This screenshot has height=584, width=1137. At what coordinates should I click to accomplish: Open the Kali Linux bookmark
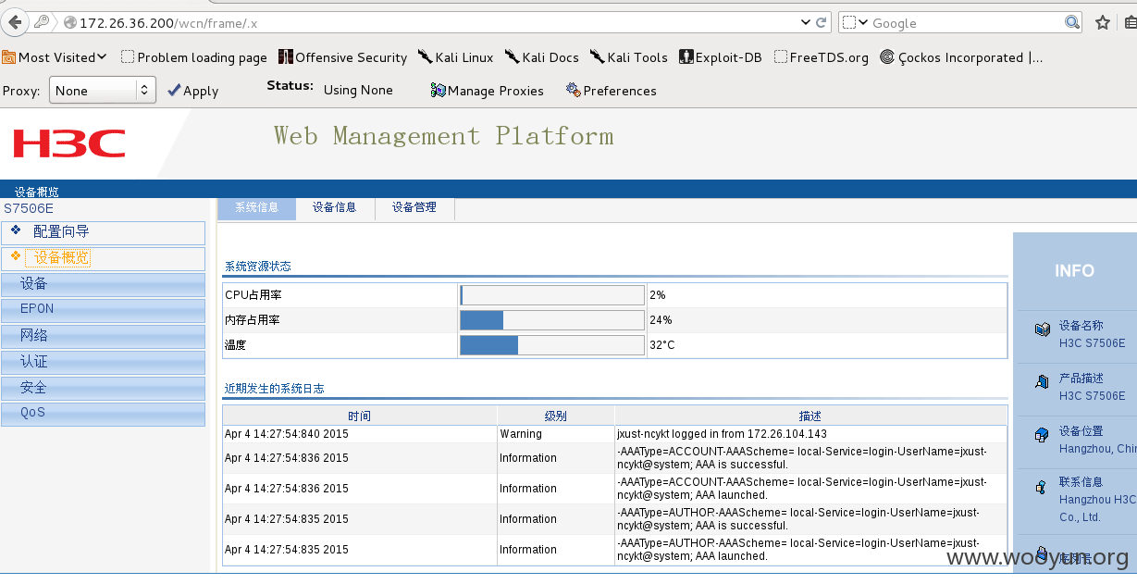pos(455,57)
